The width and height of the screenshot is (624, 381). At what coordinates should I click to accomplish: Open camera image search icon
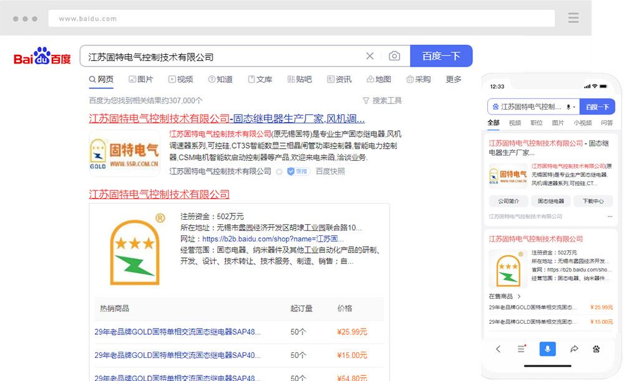(x=394, y=56)
